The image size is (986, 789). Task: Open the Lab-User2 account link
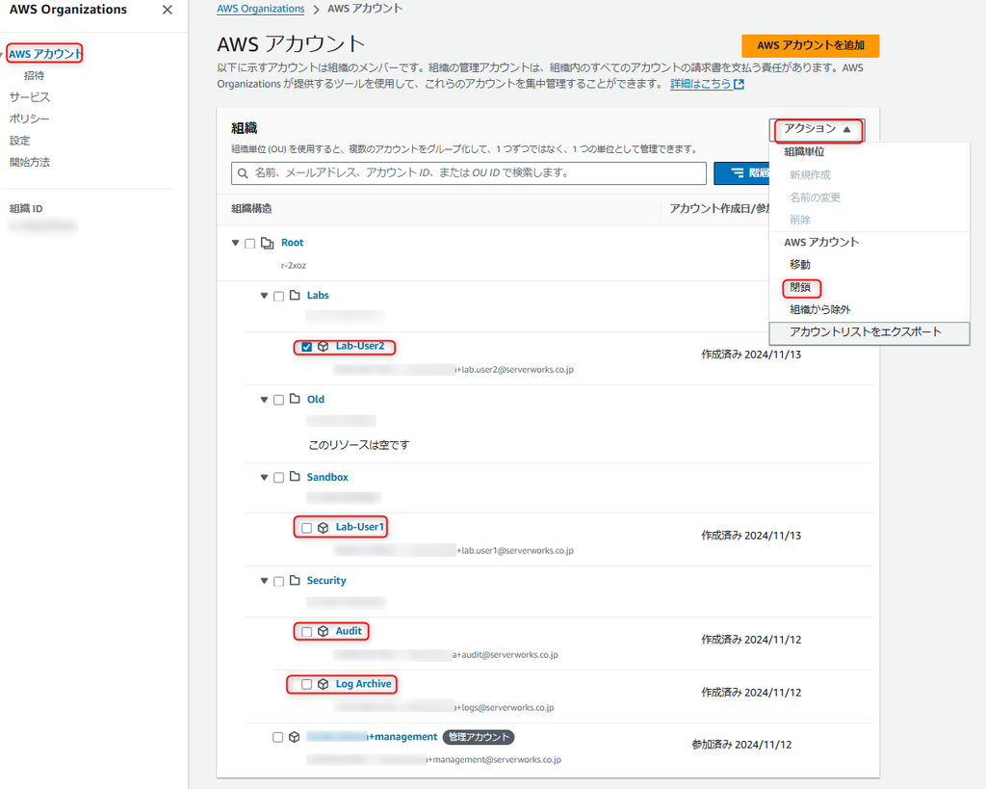[360, 346]
